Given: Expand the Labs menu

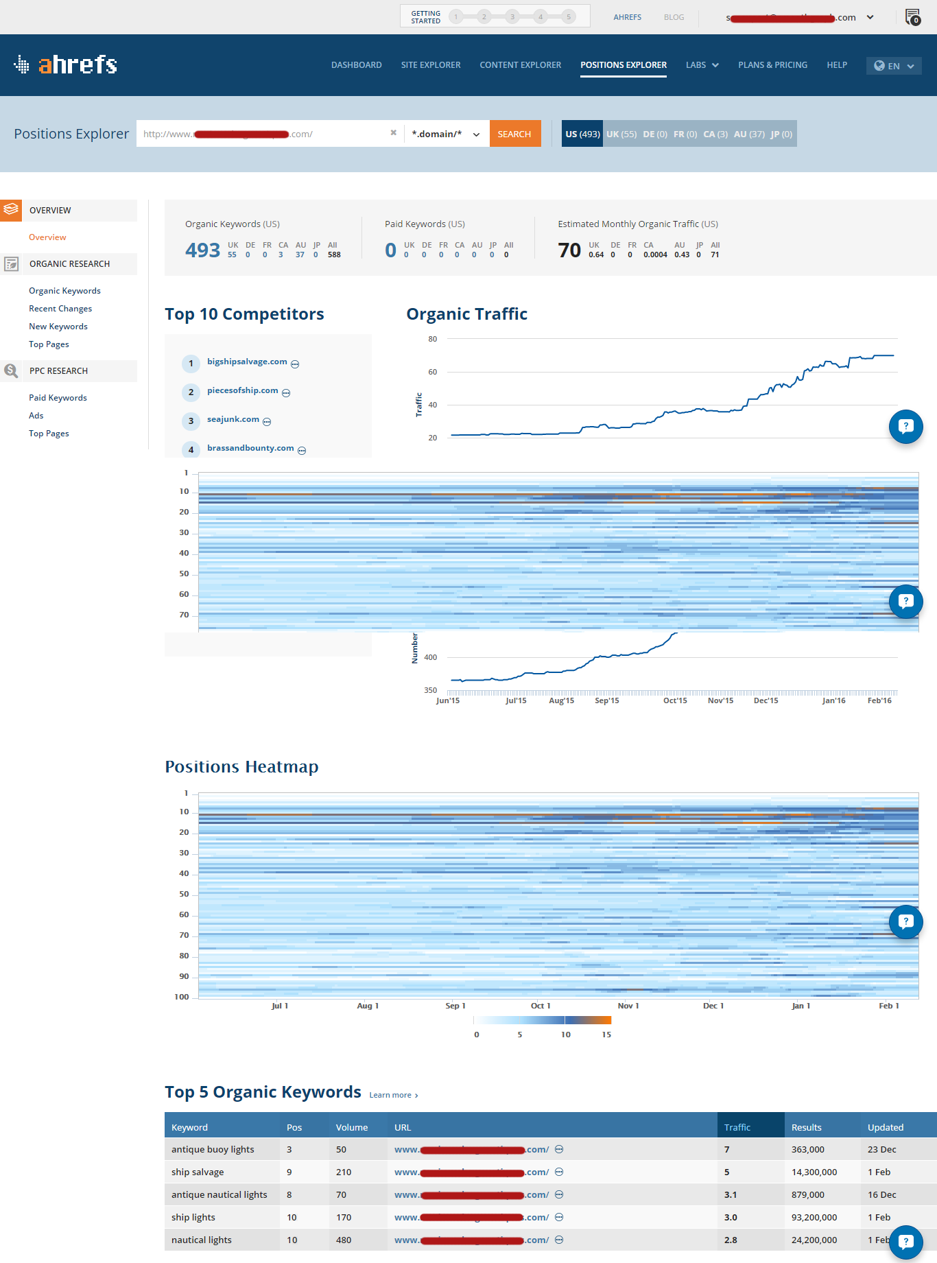Looking at the screenshot, I should (702, 65).
